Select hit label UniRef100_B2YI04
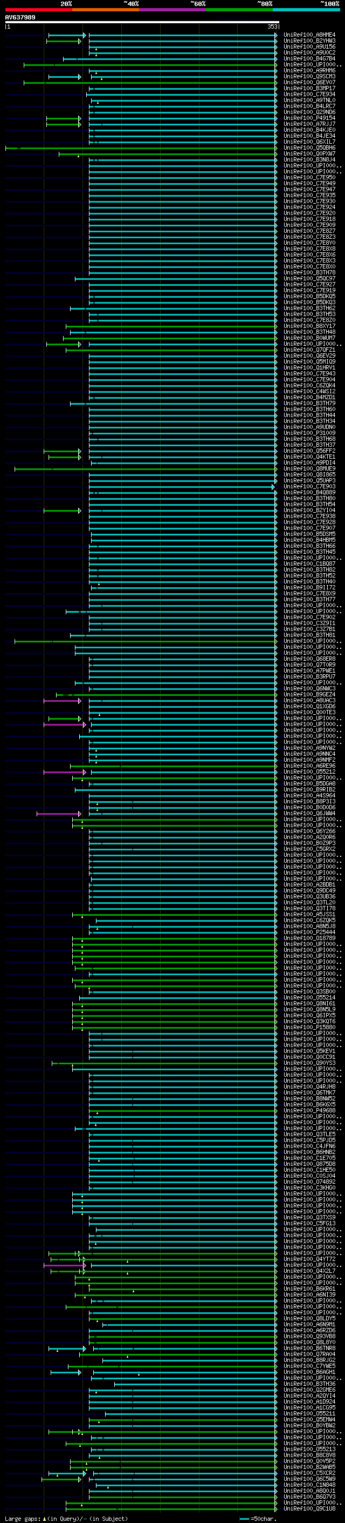Screen dimensions: 345x1523 tap(309, 510)
